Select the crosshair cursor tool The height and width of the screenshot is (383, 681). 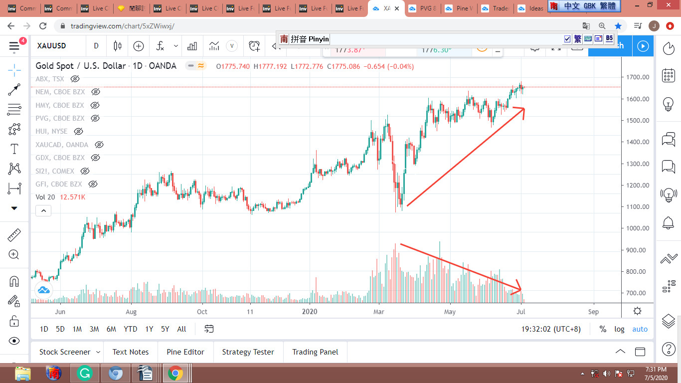click(14, 70)
